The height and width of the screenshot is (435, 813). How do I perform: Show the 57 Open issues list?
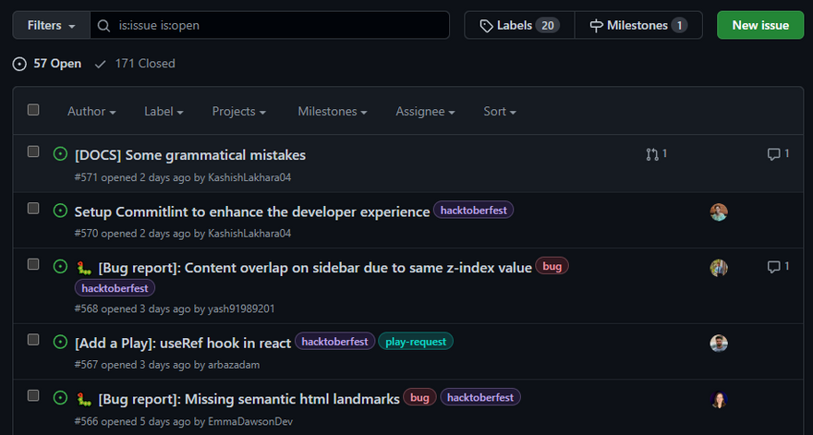click(x=47, y=64)
